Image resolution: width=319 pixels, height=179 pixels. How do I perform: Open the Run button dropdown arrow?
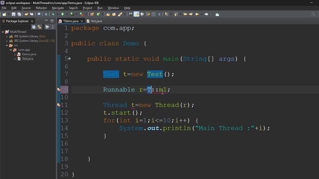pyautogui.click(x=67, y=14)
